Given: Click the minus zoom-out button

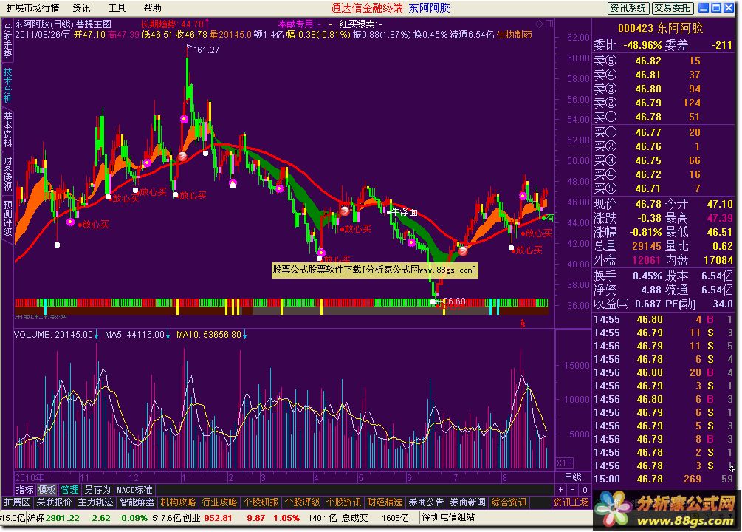Looking at the screenshot, I should [x=573, y=490].
